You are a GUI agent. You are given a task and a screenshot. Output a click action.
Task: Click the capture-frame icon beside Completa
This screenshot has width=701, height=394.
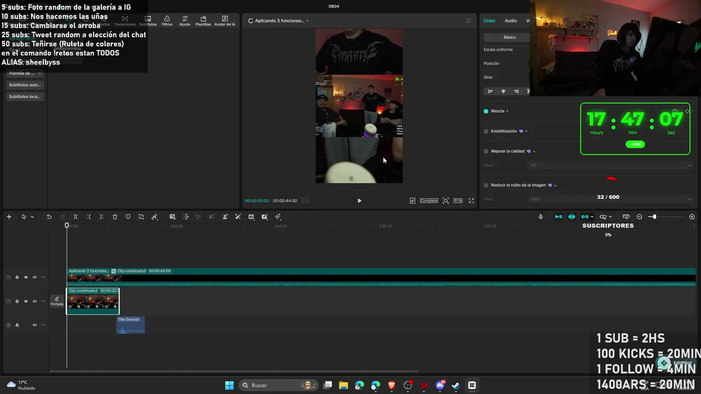pyautogui.click(x=446, y=201)
